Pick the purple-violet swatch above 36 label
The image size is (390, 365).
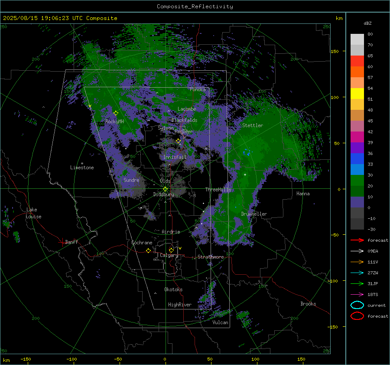(x=357, y=148)
